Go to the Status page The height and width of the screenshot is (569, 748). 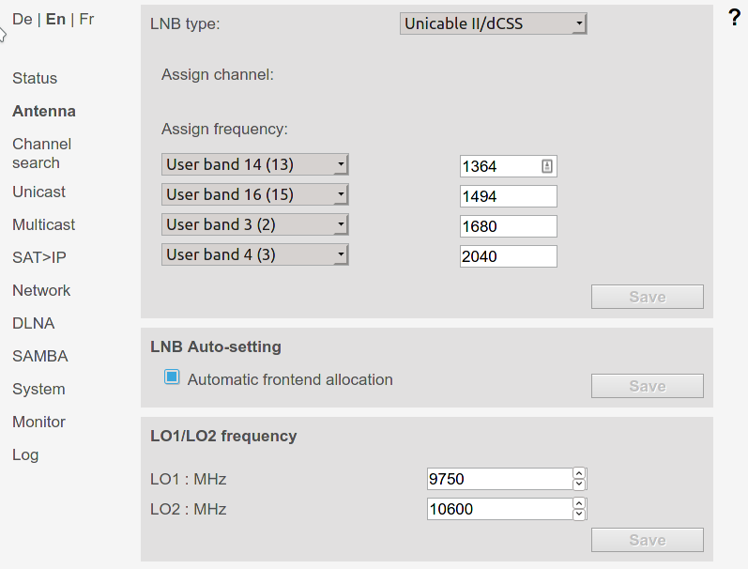35,78
